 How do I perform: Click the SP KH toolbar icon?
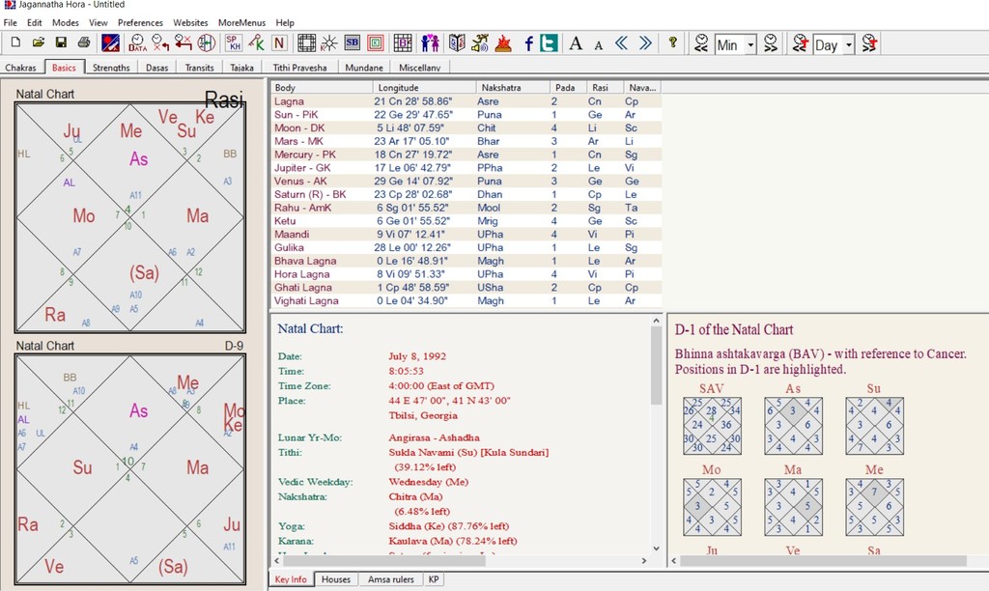click(x=234, y=42)
